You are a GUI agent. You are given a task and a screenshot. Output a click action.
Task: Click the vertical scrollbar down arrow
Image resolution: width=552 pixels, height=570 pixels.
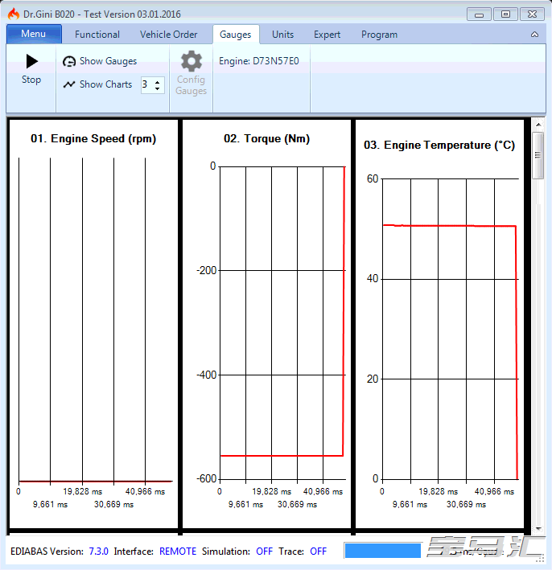(x=538, y=528)
